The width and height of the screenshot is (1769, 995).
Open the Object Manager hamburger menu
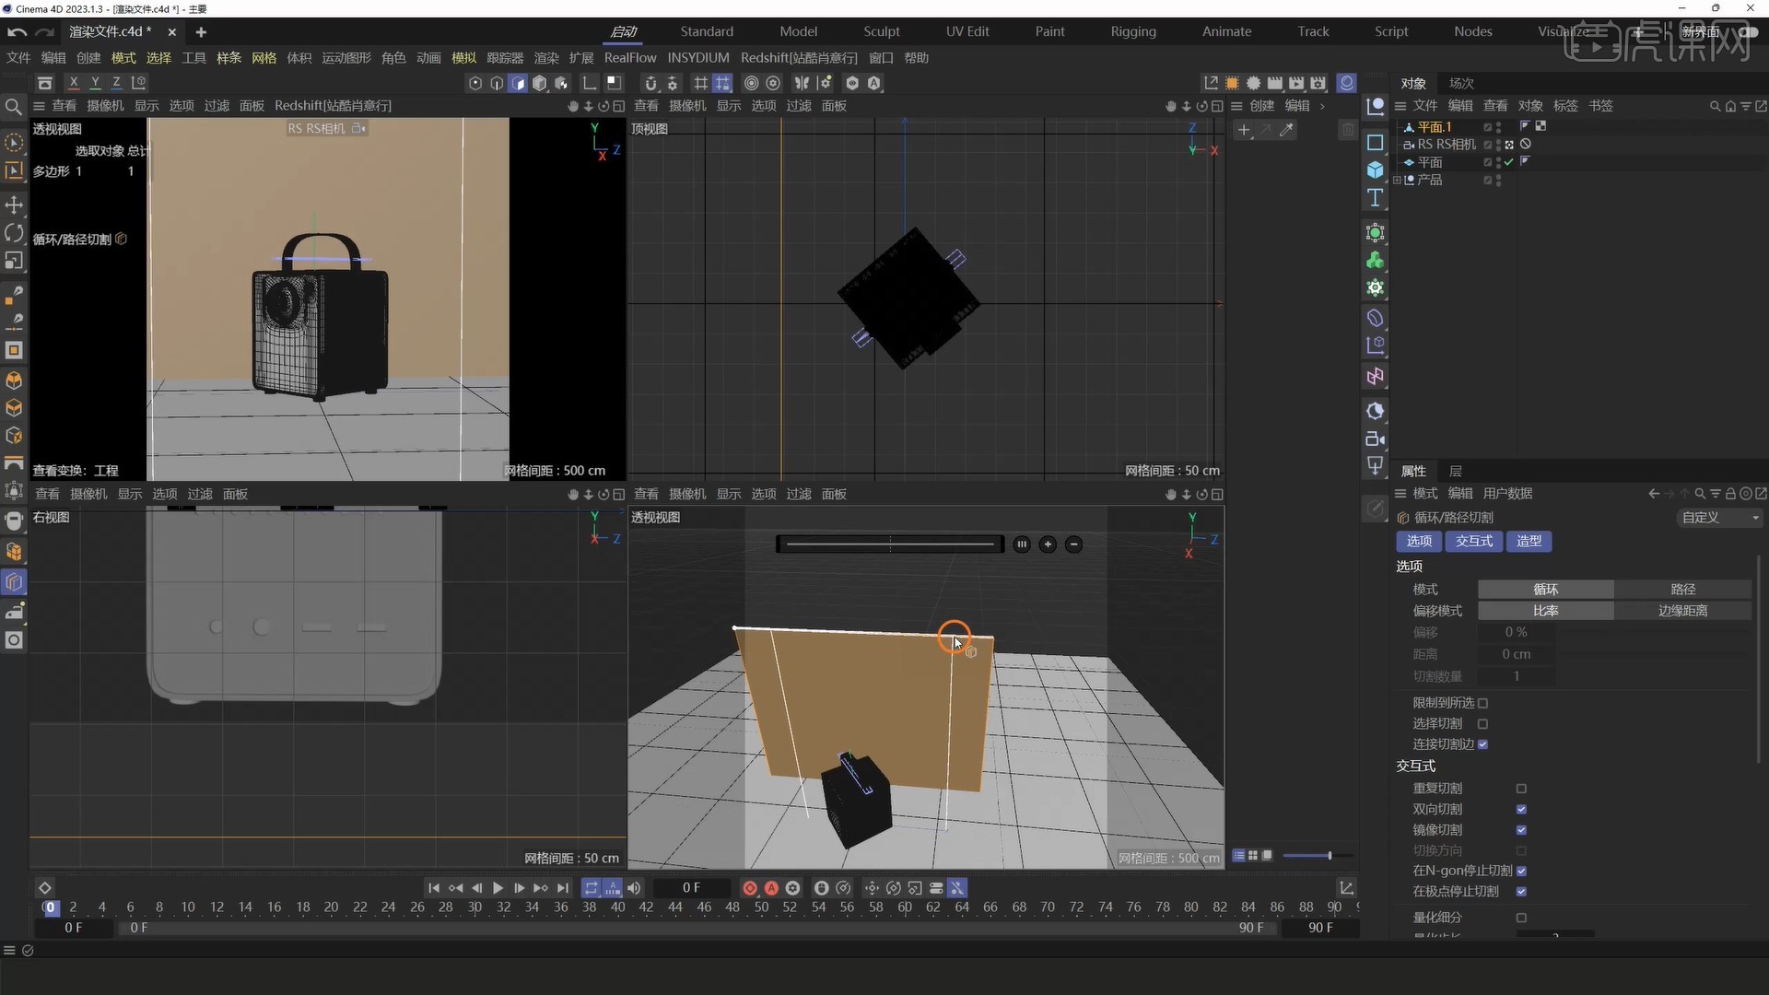click(1399, 105)
